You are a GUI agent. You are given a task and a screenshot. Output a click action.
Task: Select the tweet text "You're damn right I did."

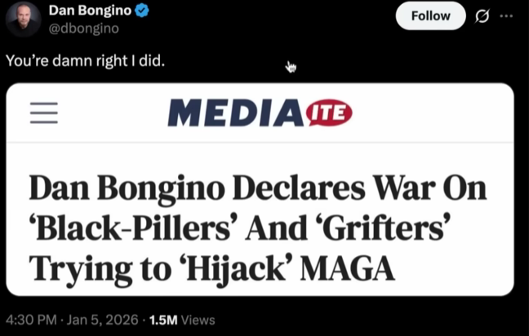(x=86, y=60)
